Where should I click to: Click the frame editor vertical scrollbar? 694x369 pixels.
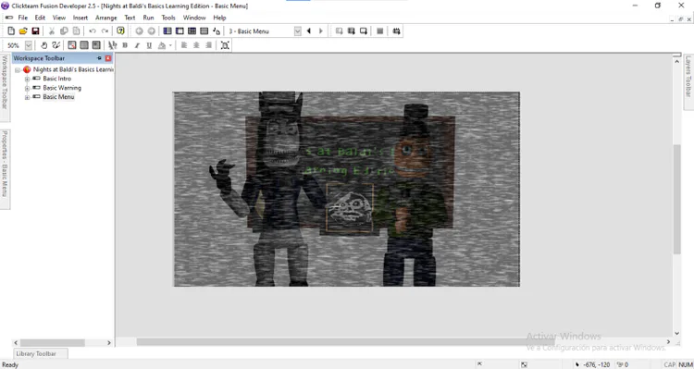[x=676, y=198]
